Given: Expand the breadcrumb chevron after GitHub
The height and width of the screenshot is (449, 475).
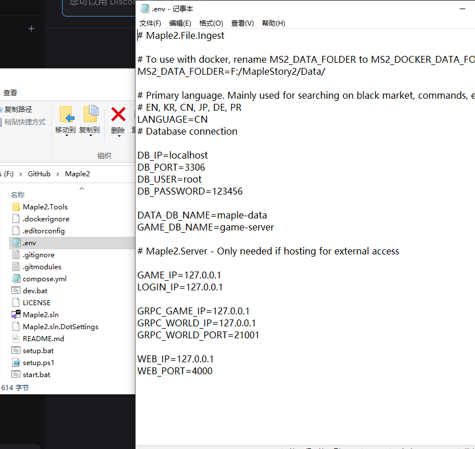Looking at the screenshot, I should pos(58,174).
